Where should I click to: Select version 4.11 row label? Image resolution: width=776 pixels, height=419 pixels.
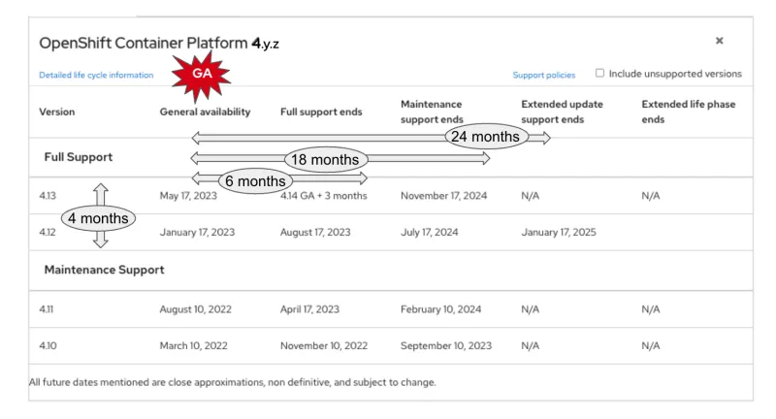point(47,309)
